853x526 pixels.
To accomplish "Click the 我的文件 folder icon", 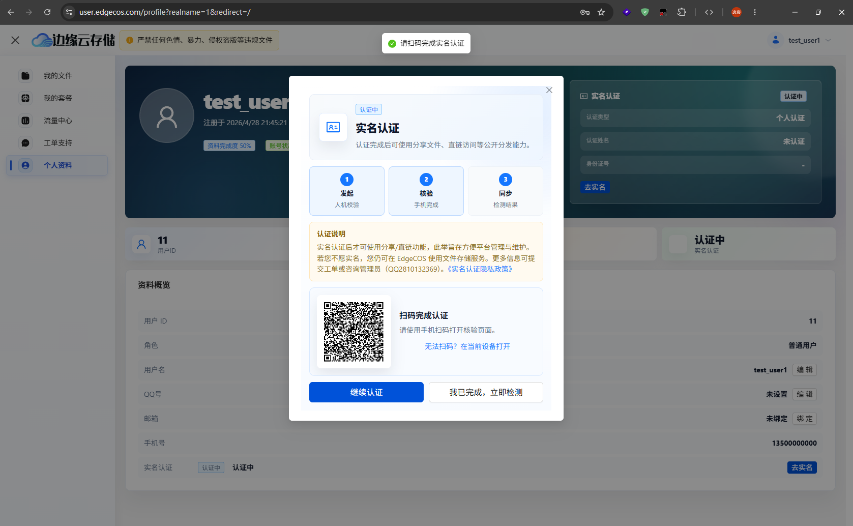I will pyautogui.click(x=25, y=76).
